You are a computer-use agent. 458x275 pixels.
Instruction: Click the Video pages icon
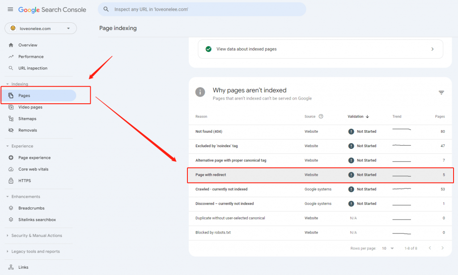(x=11, y=107)
